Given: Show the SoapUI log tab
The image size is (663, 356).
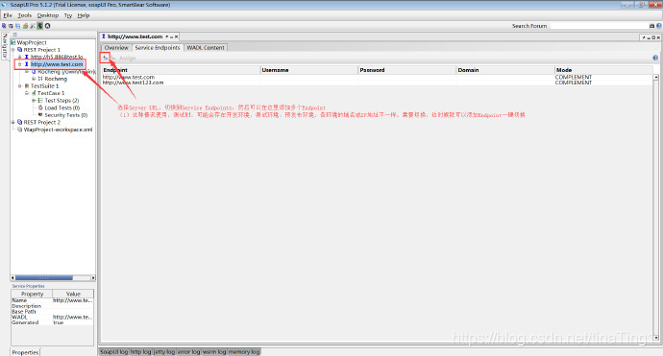Looking at the screenshot, I should [x=113, y=351].
